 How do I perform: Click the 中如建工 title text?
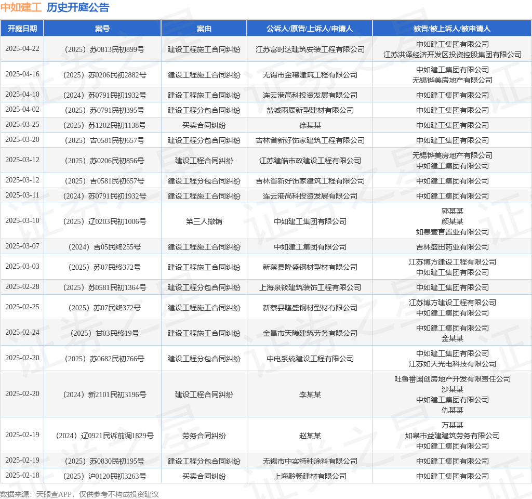pyautogui.click(x=21, y=7)
